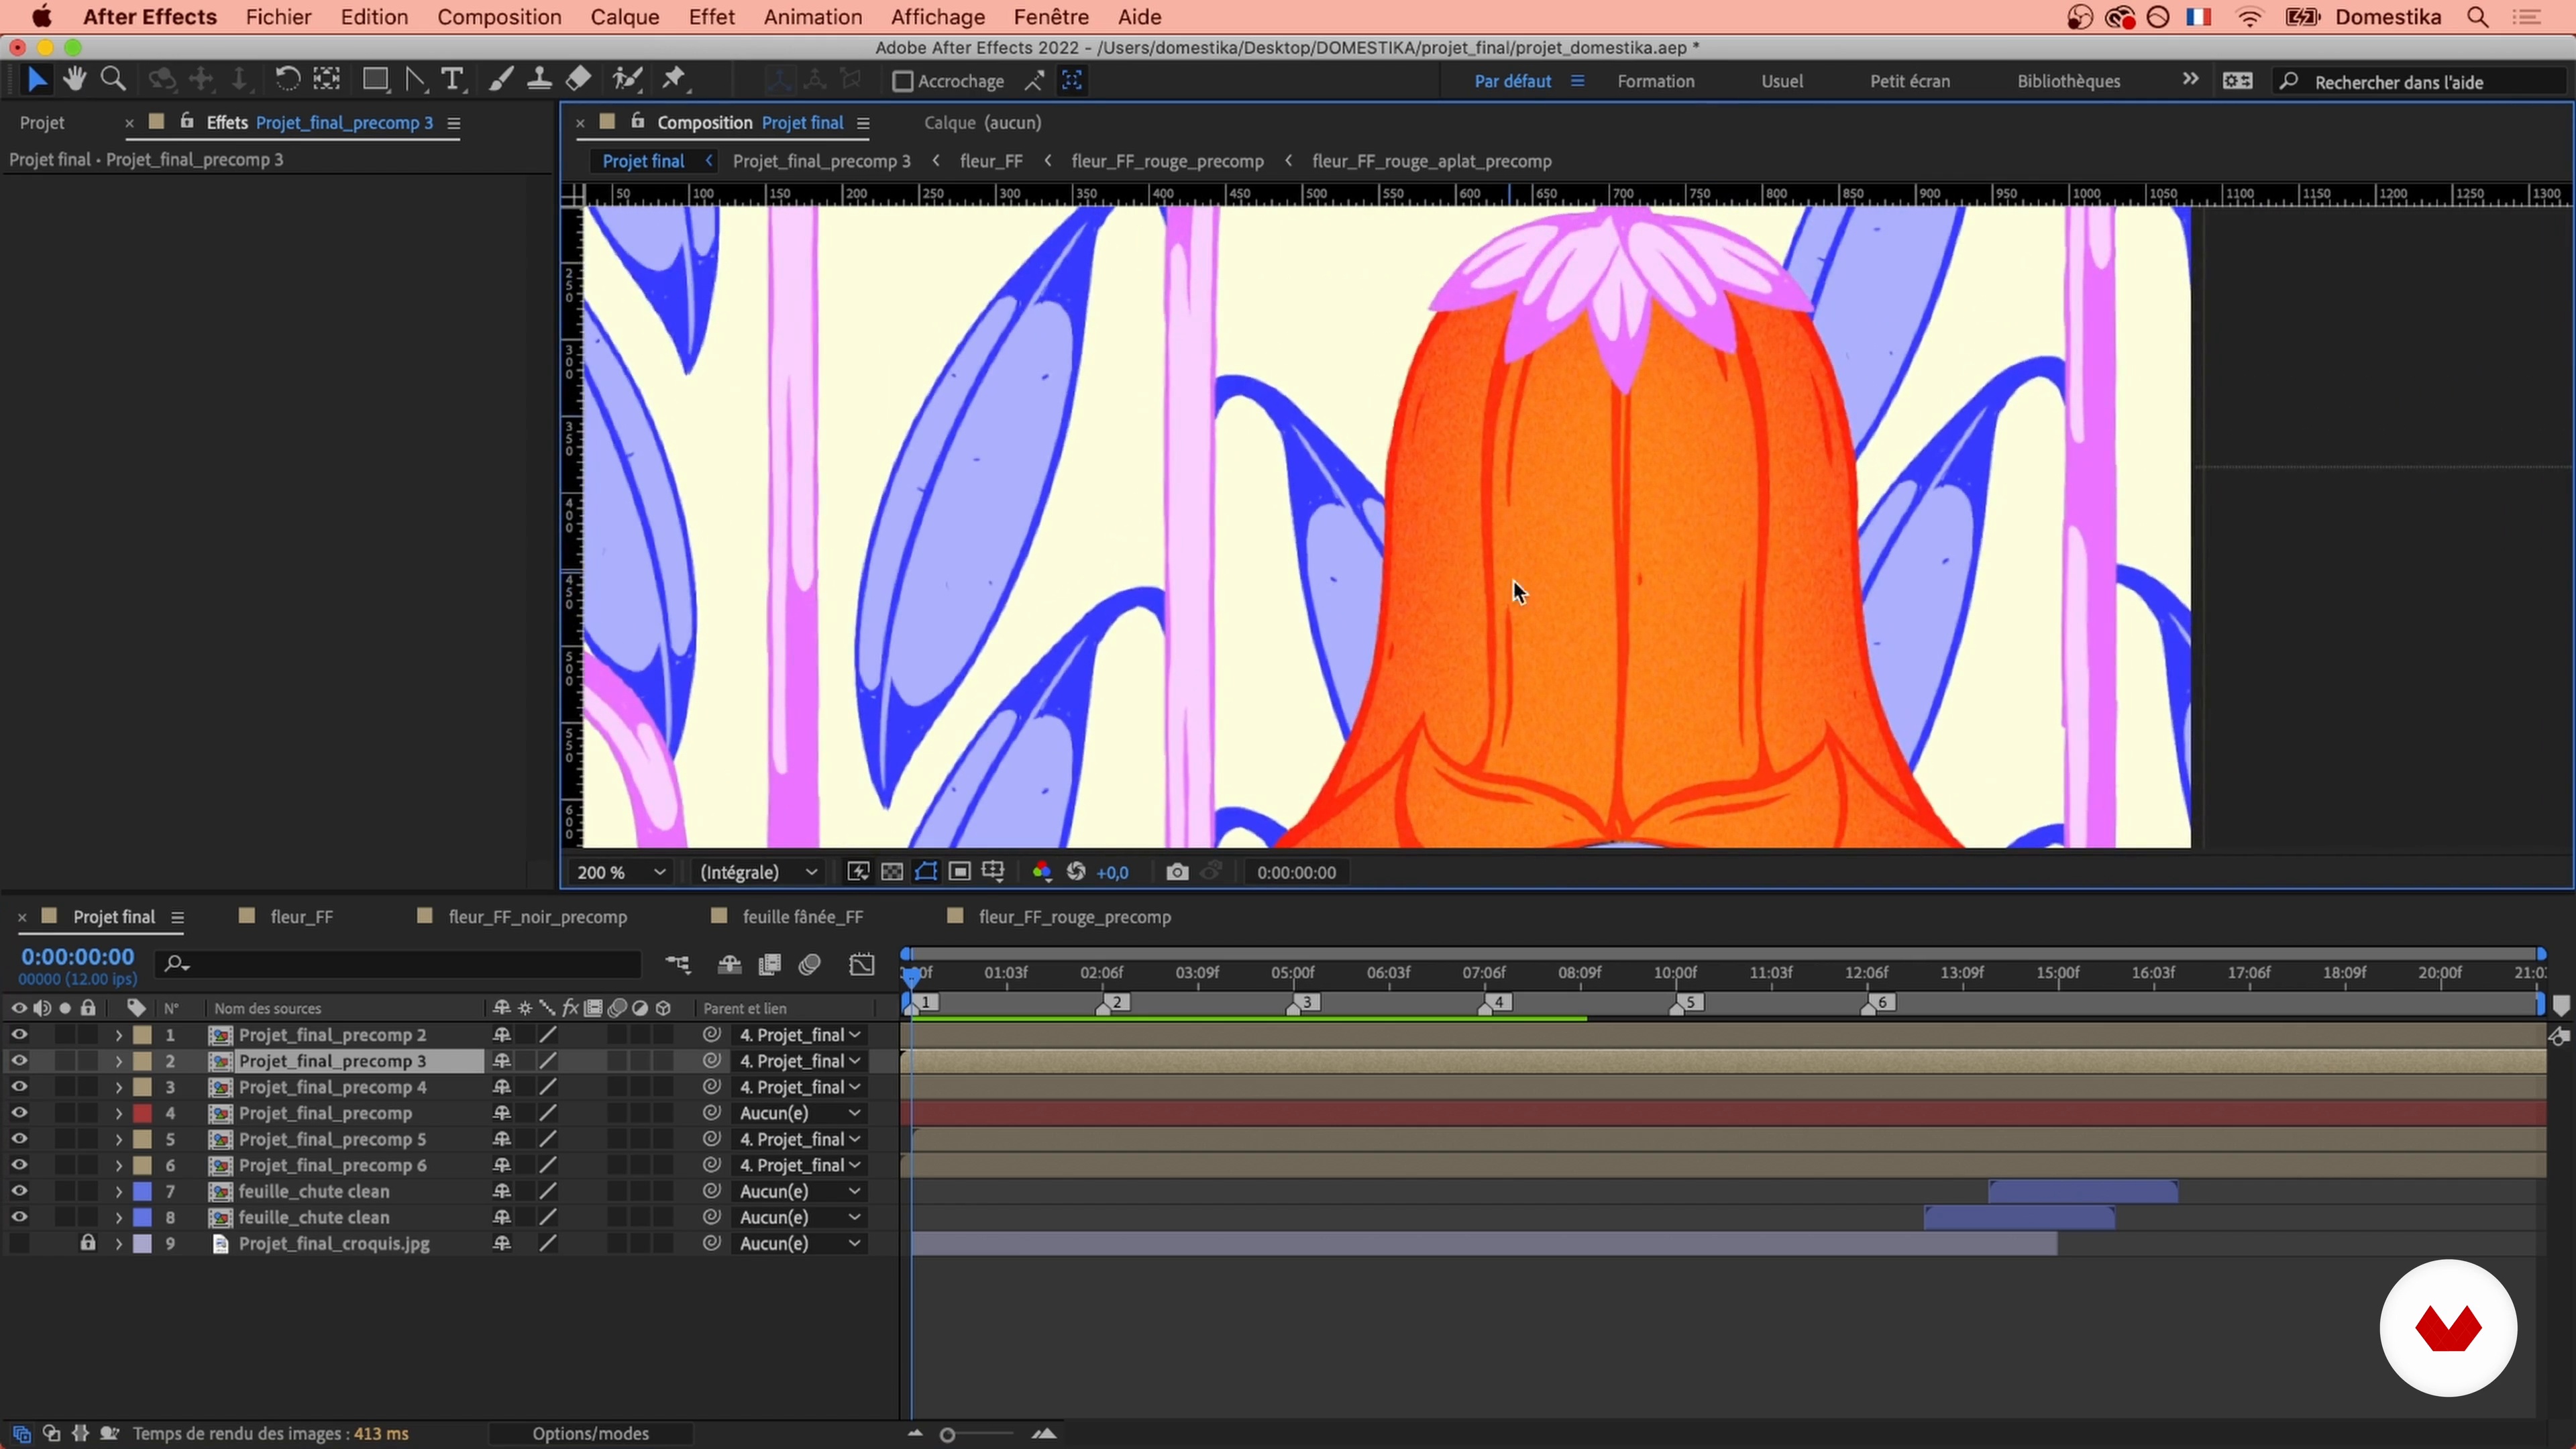Navigate to Projet_final_precomp 3 in breadcrumb
The width and height of the screenshot is (2576, 1449).
pos(821,161)
